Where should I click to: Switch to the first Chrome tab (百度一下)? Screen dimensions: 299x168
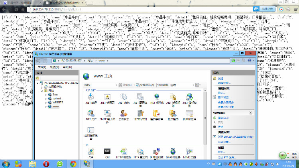[x=22, y=3]
